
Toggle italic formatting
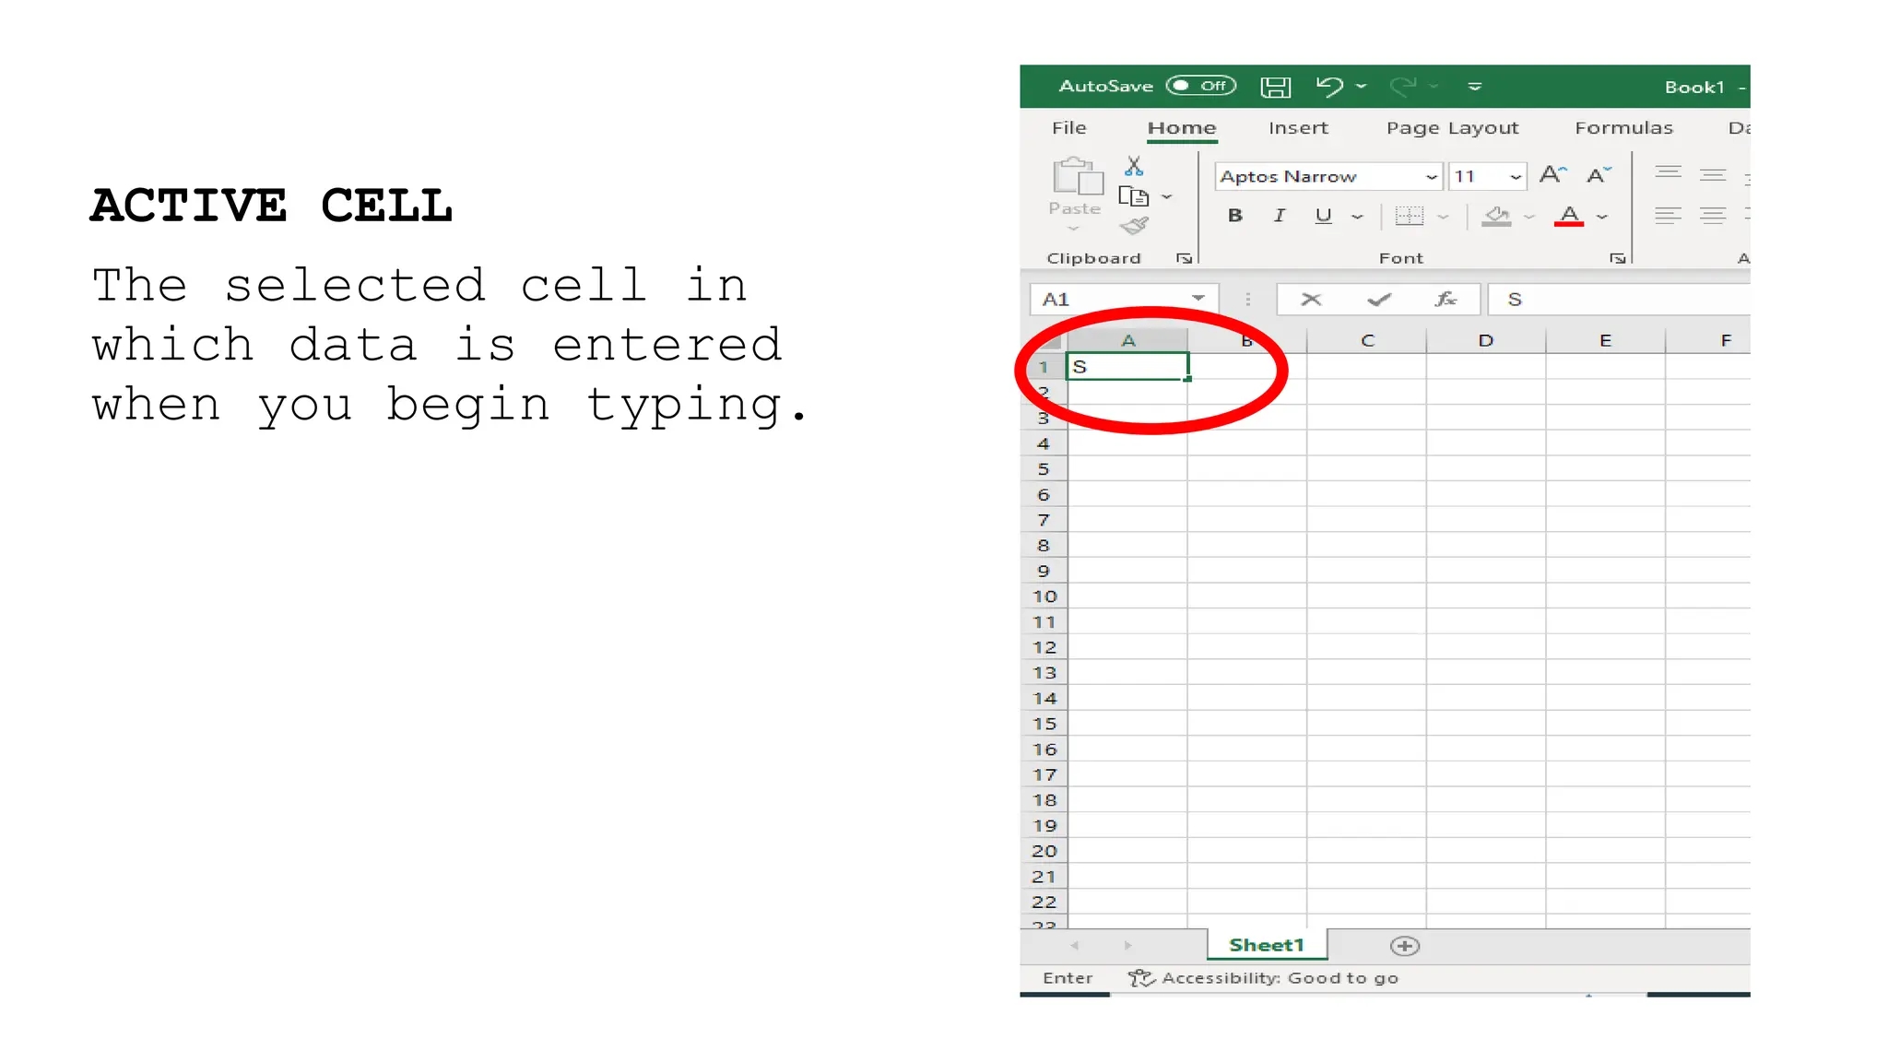click(1279, 216)
